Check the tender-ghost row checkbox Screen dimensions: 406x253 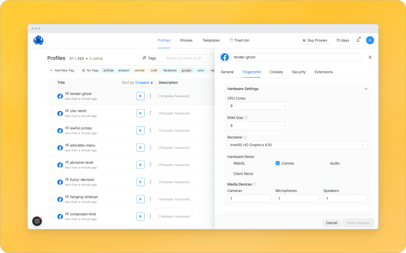click(x=51, y=96)
